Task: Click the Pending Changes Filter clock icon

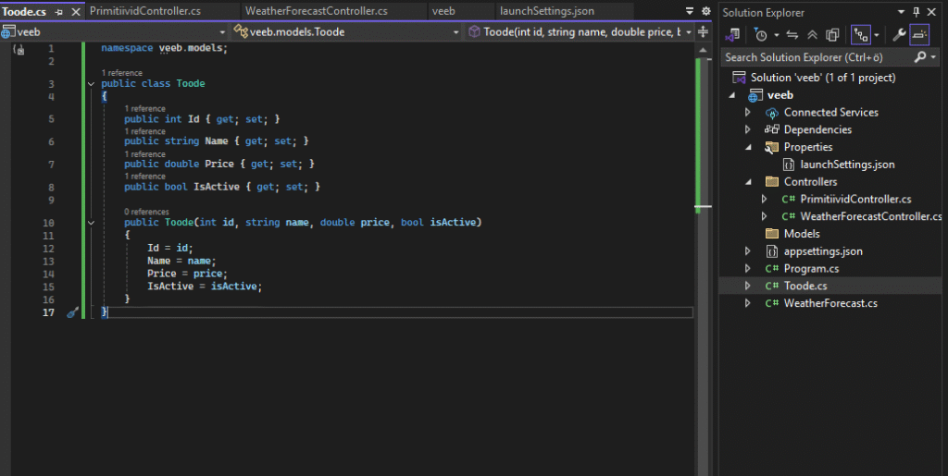Action: pos(760,35)
